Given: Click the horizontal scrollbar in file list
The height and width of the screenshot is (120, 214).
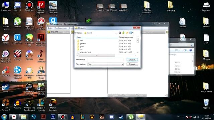Looking at the screenshot, I should pos(97,55).
